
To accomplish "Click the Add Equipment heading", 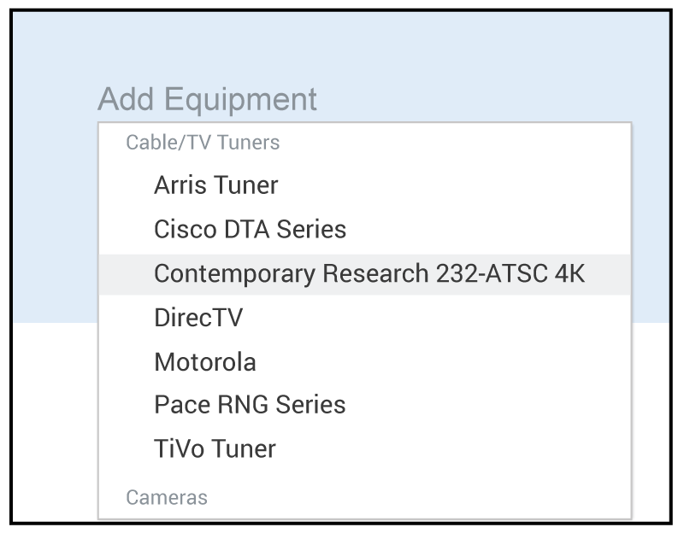I will click(x=207, y=99).
